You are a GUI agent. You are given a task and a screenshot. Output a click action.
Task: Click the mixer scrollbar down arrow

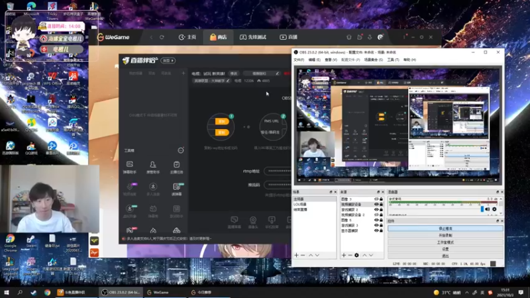click(x=501, y=213)
